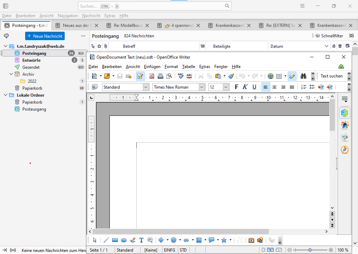The image size is (358, 254).
Task: Open the Navigator sidebar compass icon
Action: (345, 150)
